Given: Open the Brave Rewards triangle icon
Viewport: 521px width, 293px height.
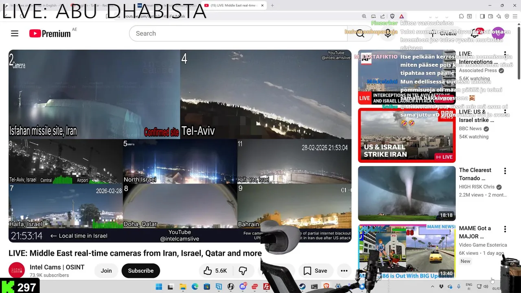Looking at the screenshot, I should [x=401, y=16].
